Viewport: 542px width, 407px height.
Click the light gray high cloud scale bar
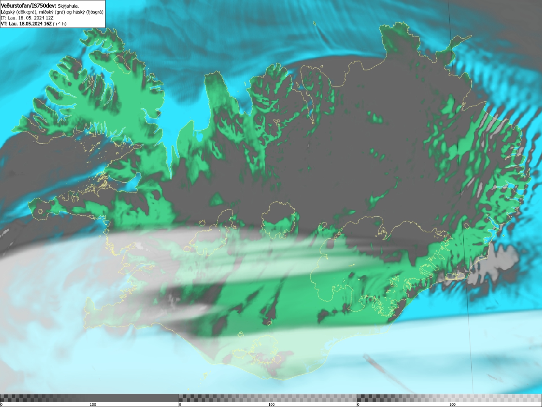tap(449, 398)
